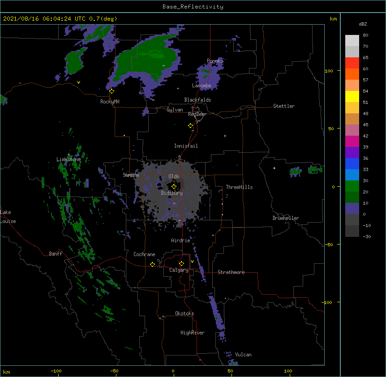Screen dimensions: 386x377
Task: Click the Didsbury town label
Action: tap(172, 193)
